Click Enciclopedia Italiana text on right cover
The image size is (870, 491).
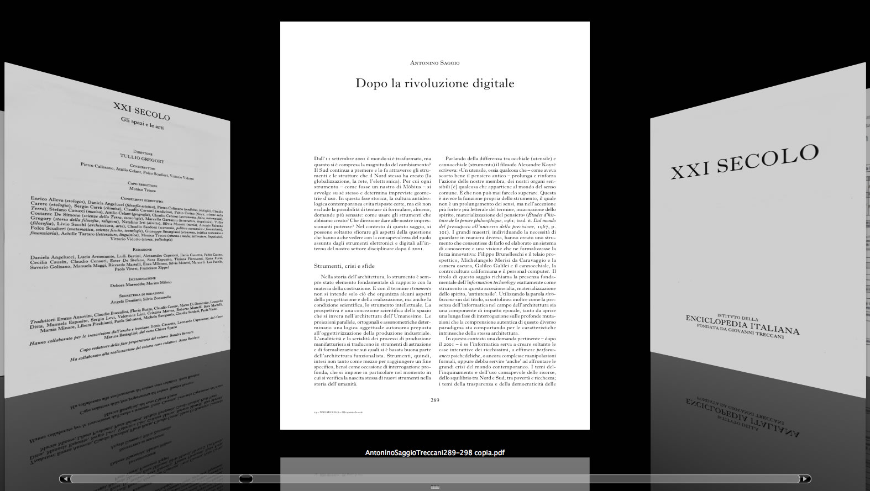(x=742, y=326)
